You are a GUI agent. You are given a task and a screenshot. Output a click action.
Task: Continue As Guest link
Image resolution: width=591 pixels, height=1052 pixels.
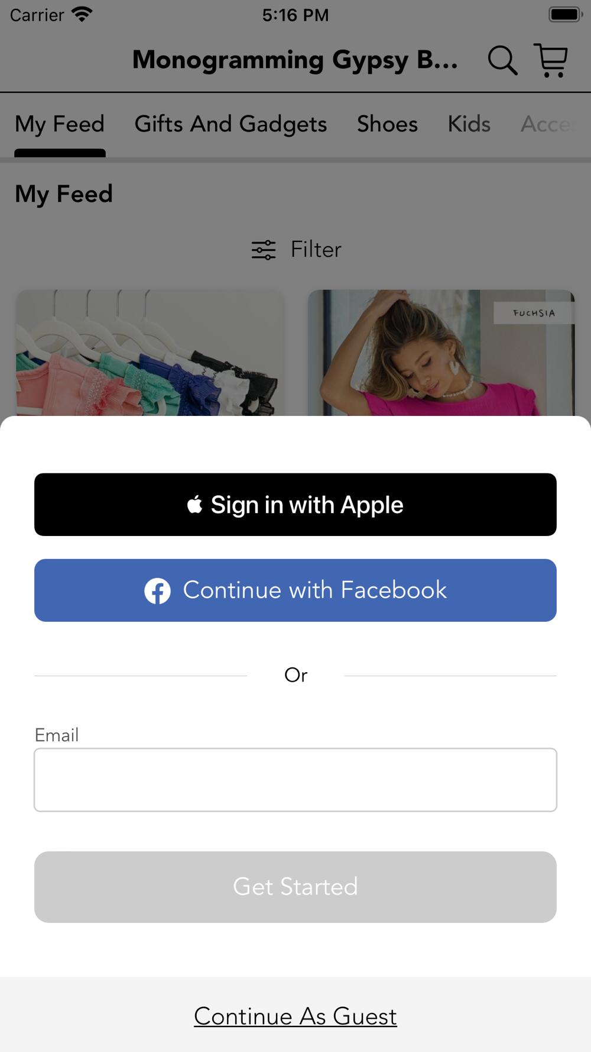[295, 1016]
